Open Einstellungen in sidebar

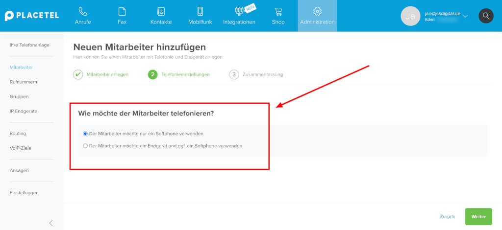[24, 193]
